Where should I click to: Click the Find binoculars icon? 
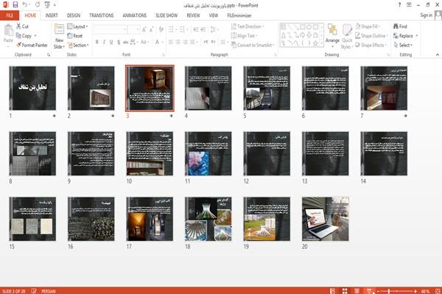[x=396, y=27]
